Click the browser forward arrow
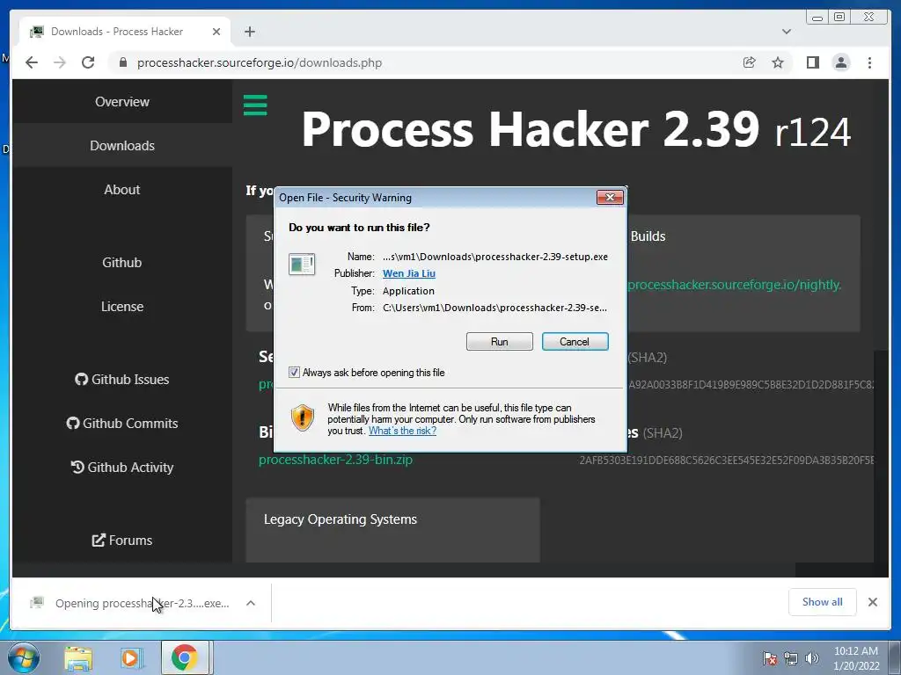Image resolution: width=901 pixels, height=675 pixels. point(60,62)
